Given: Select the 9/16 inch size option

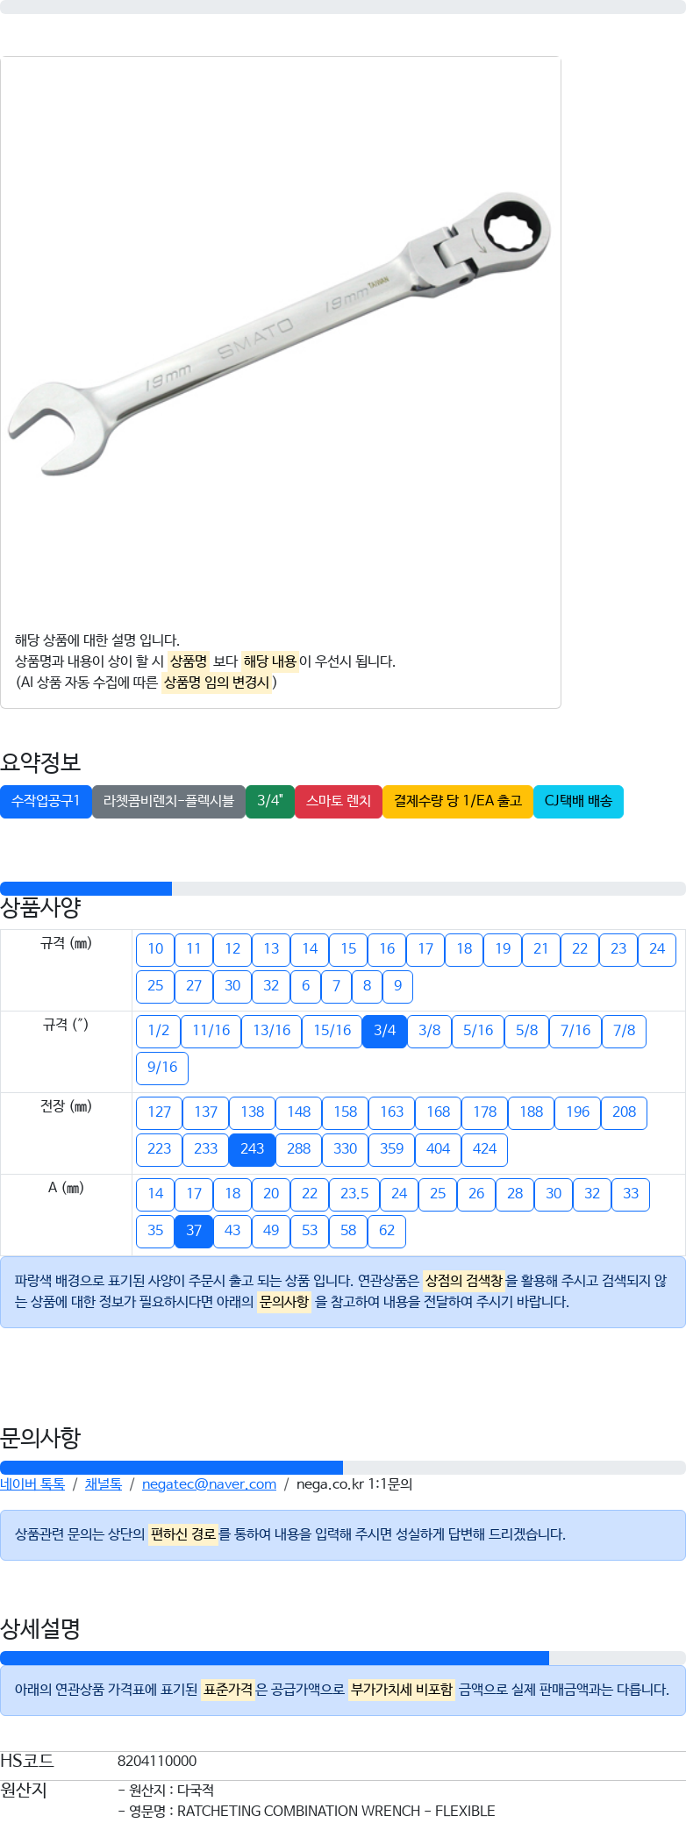Looking at the screenshot, I should tap(162, 1068).
